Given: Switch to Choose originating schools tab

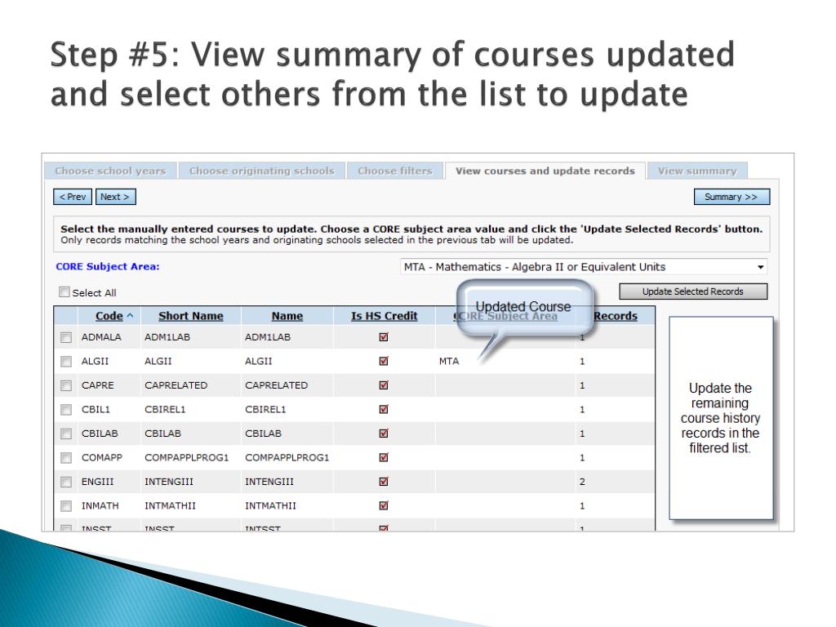Looking at the screenshot, I should pyautogui.click(x=262, y=171).
